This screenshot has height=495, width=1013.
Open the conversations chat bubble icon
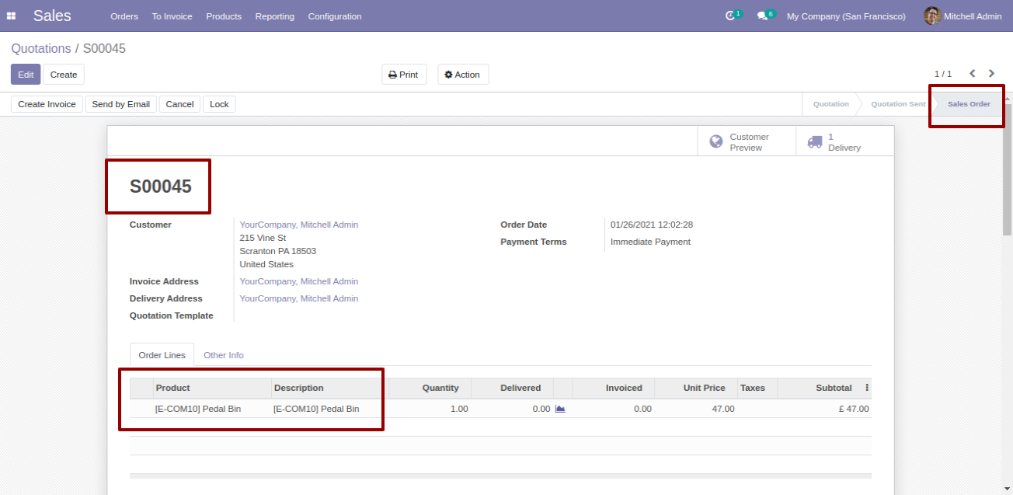click(x=762, y=16)
